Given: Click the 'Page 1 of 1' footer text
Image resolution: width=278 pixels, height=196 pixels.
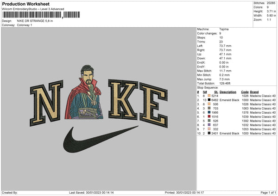Looking at the screenshot, I should (x=268, y=192).
